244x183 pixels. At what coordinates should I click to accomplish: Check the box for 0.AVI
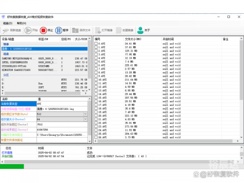tap(96, 43)
